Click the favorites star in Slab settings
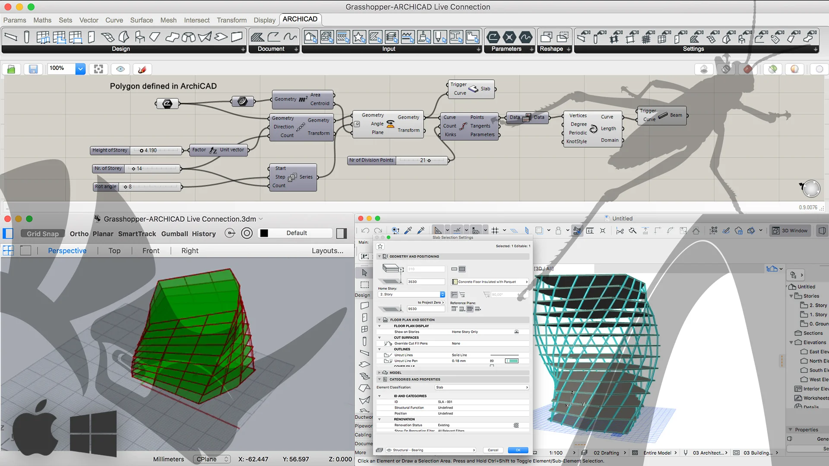Screen dimensions: 829x466 tap(380, 246)
